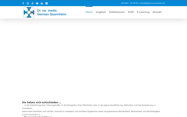Image resolution: width=187 pixels, height=117 pixels.
Task: Open the Angebot menu item
Action: [101, 12]
